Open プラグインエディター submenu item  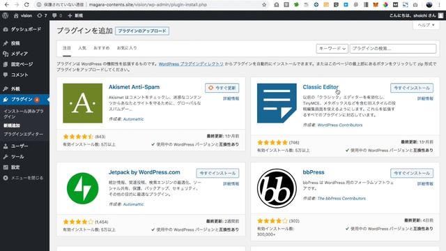[x=23, y=134]
